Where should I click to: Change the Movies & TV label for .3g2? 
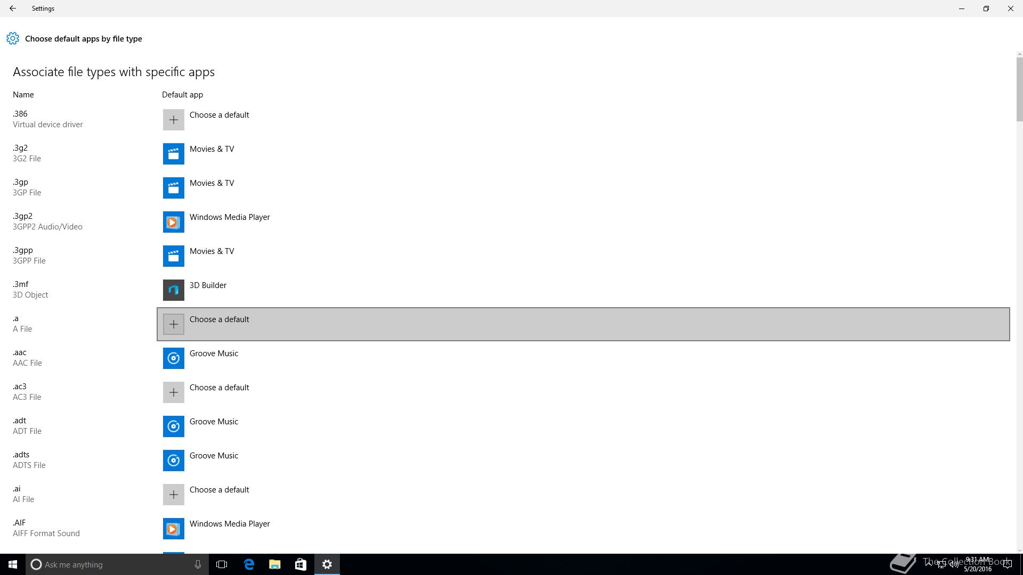pyautogui.click(x=212, y=149)
